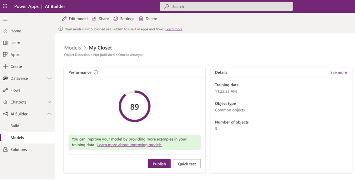Click the Apps grid icon
The image size is (355, 181).
click(x=5, y=54)
